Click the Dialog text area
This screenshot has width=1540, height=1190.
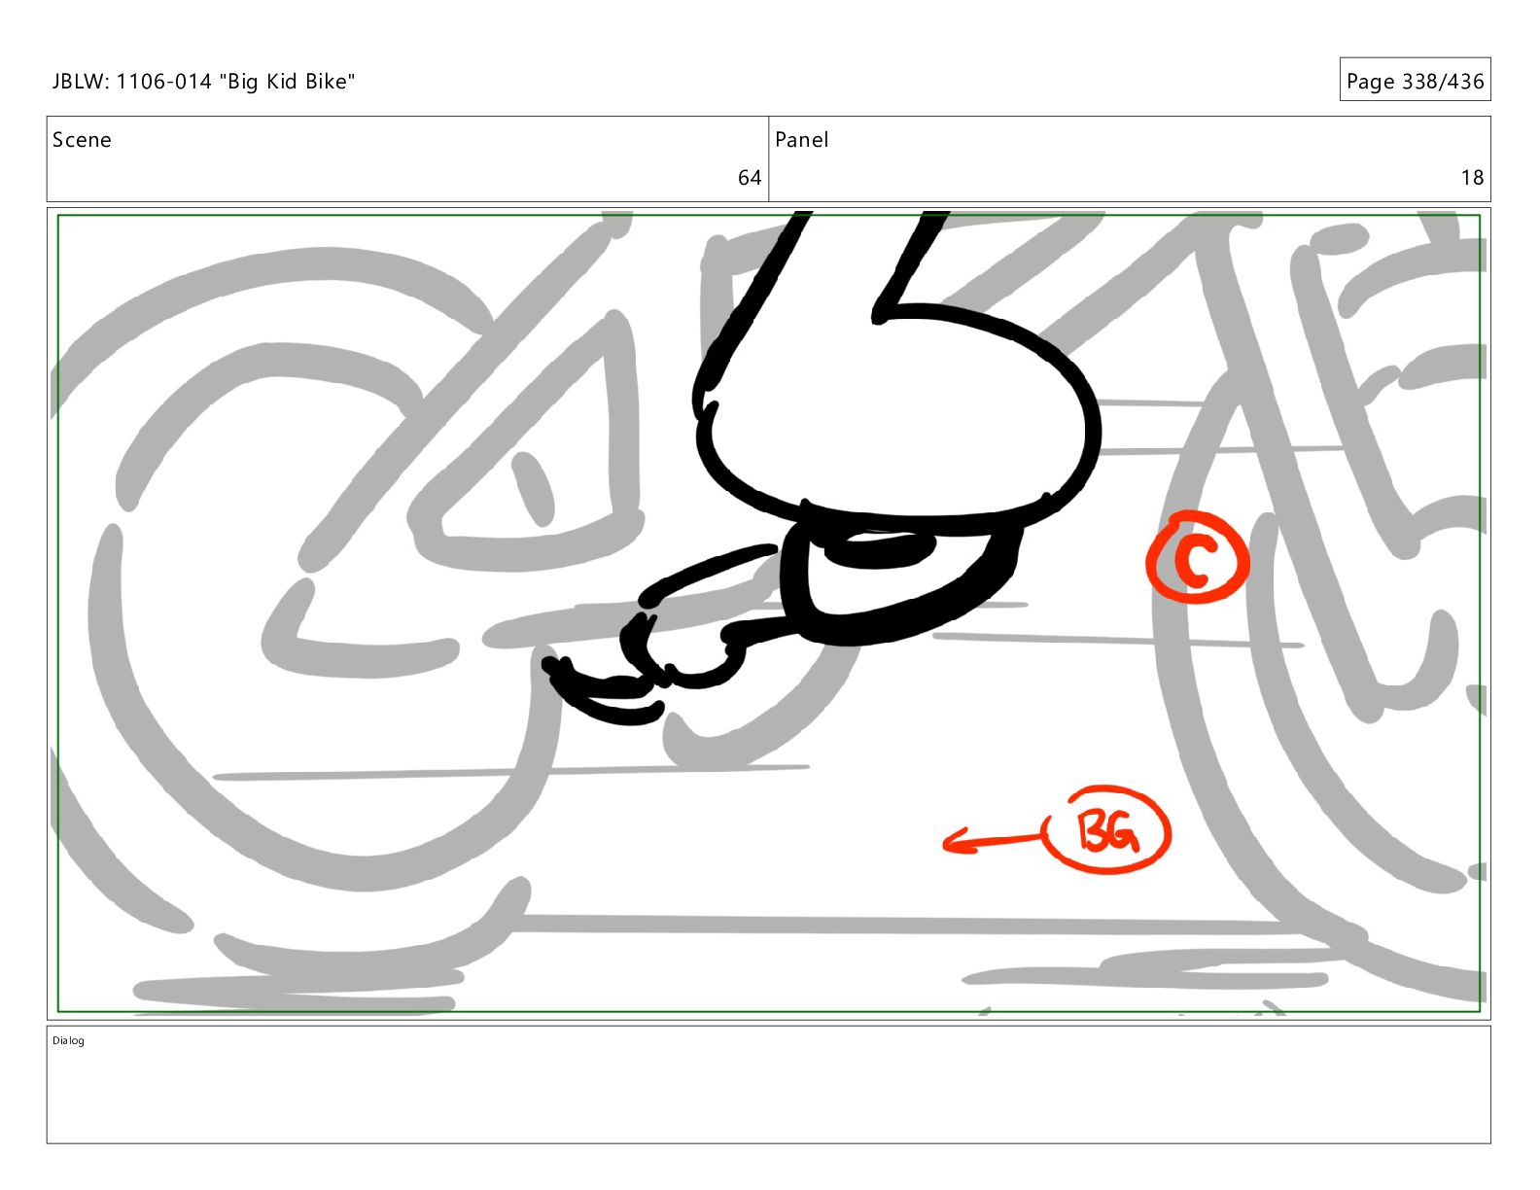coord(768,1084)
